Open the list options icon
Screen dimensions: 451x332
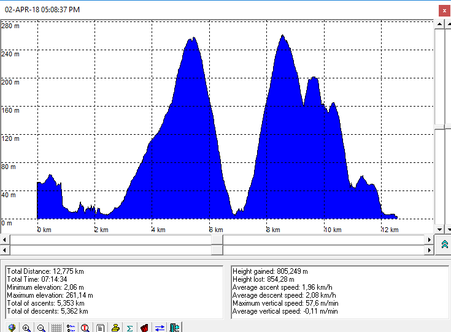click(71, 327)
